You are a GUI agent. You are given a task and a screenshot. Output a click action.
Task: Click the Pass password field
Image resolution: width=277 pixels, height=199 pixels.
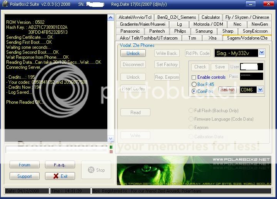(252, 76)
